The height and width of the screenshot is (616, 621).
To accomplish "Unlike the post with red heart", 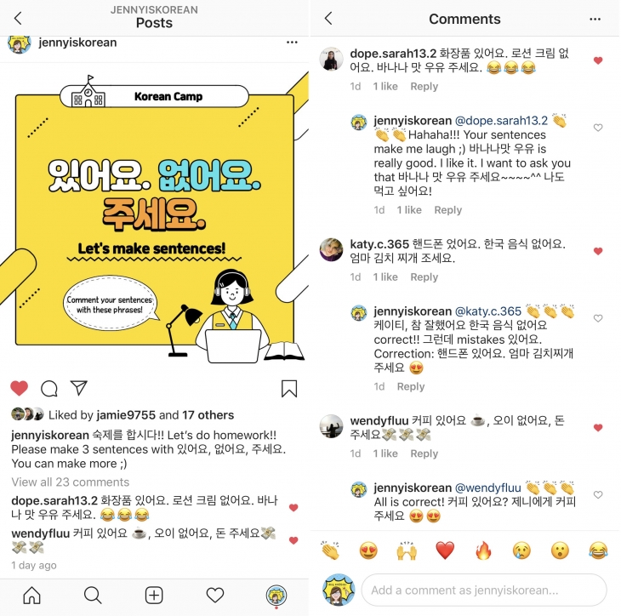I will (19, 388).
